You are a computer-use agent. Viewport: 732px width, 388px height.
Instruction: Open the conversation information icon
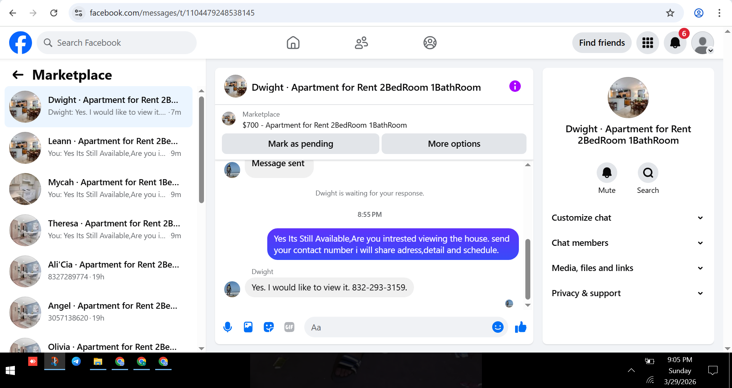pos(515,87)
